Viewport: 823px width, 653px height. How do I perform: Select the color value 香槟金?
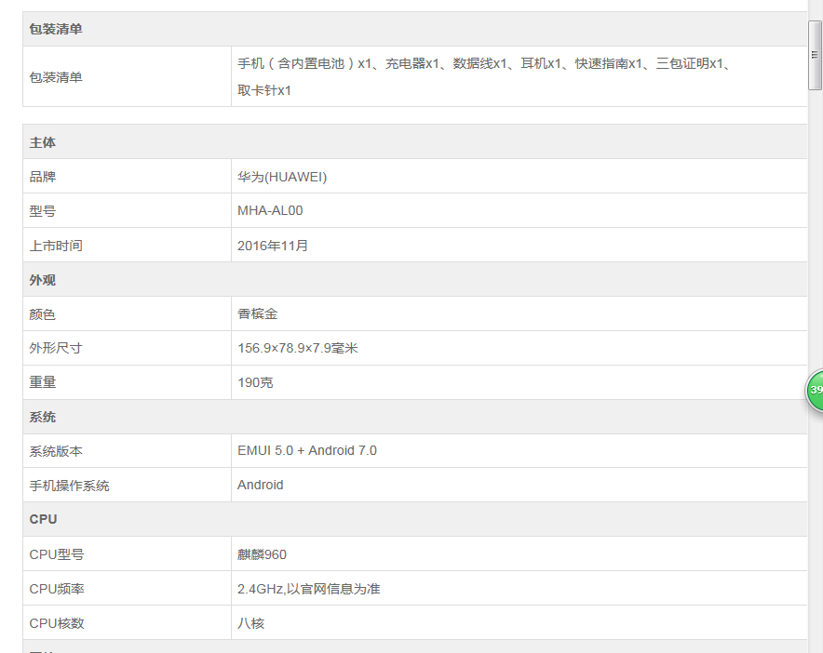pyautogui.click(x=257, y=314)
